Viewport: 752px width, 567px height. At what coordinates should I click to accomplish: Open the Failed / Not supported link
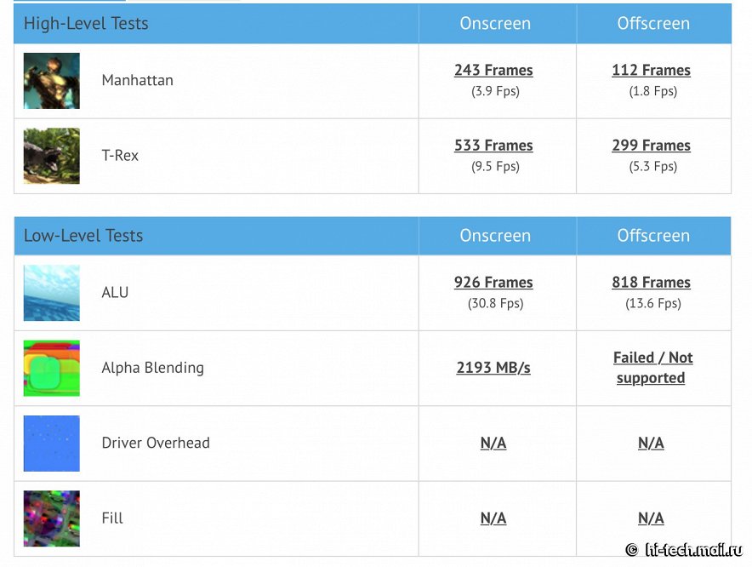click(x=652, y=368)
